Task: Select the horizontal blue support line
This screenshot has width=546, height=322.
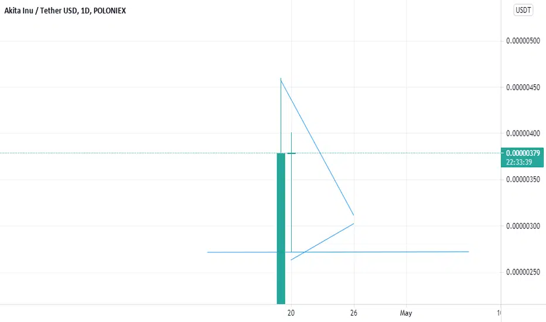Action: (x=338, y=252)
